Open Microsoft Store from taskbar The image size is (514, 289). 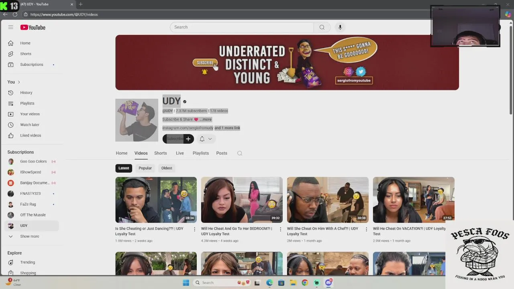(281, 283)
